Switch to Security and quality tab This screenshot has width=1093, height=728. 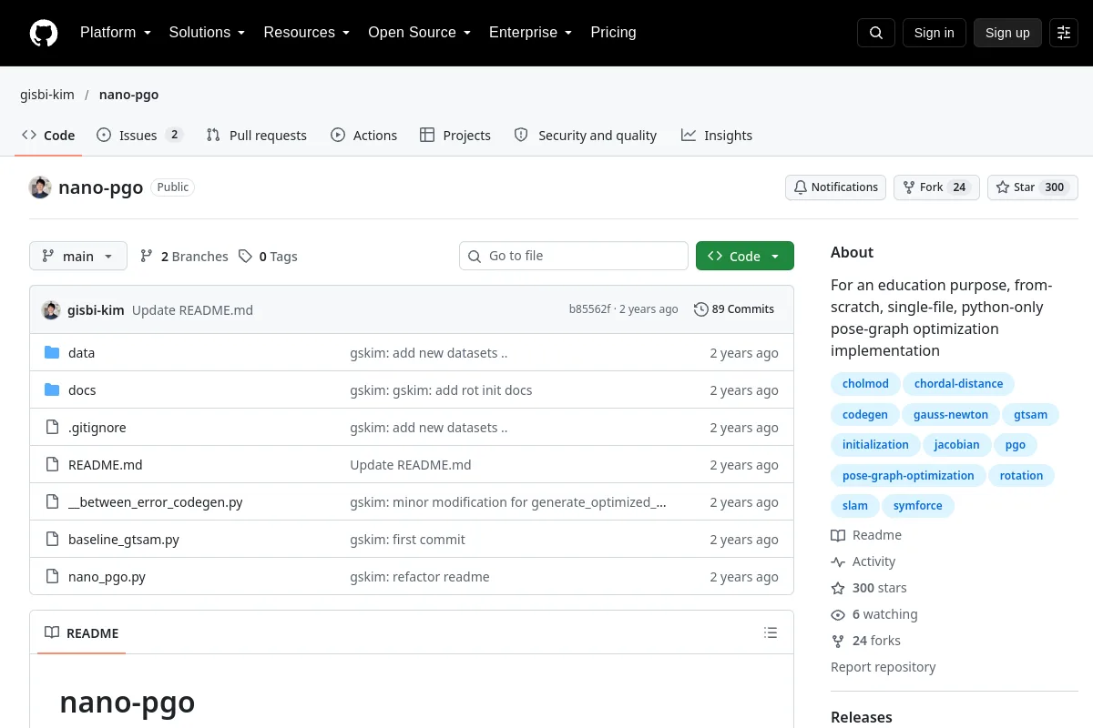click(586, 136)
